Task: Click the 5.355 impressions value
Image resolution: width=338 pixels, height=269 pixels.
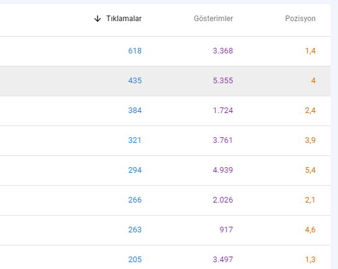Action: click(x=223, y=81)
